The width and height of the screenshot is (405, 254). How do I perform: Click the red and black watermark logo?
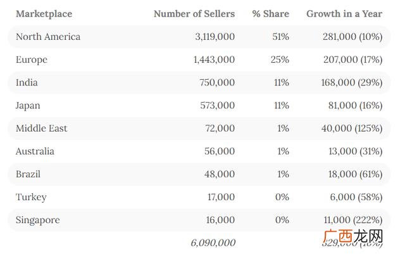[353, 236]
